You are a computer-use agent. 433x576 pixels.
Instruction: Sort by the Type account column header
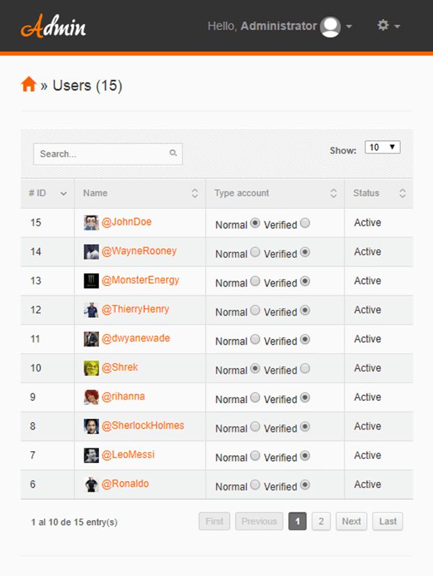pos(275,193)
